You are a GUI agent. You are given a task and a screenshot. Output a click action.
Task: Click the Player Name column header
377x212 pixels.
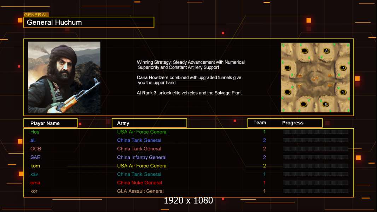[51, 123]
